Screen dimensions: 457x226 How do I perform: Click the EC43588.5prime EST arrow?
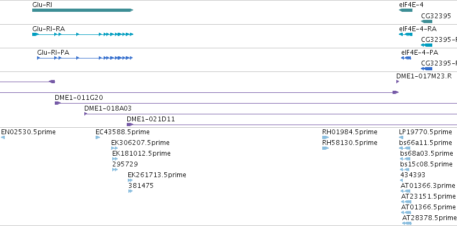pos(98,137)
